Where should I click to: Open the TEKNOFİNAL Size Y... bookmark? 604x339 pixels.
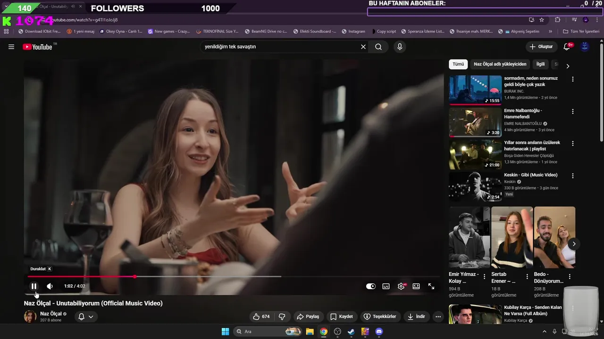coord(217,32)
